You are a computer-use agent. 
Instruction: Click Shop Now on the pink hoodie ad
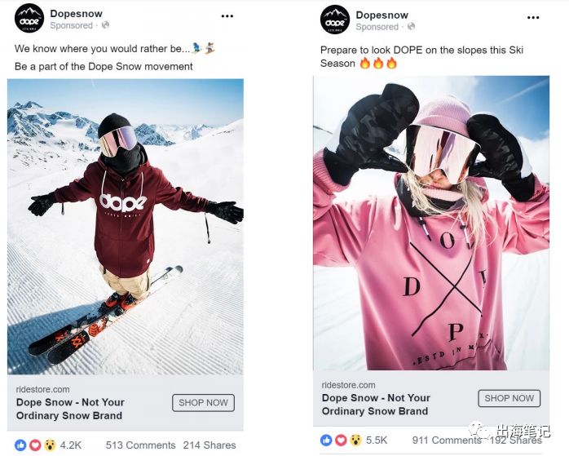tap(509, 398)
